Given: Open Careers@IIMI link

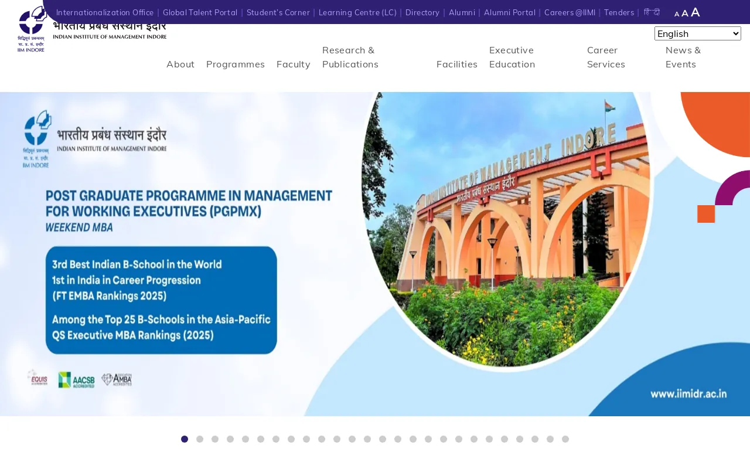Looking at the screenshot, I should (570, 12).
